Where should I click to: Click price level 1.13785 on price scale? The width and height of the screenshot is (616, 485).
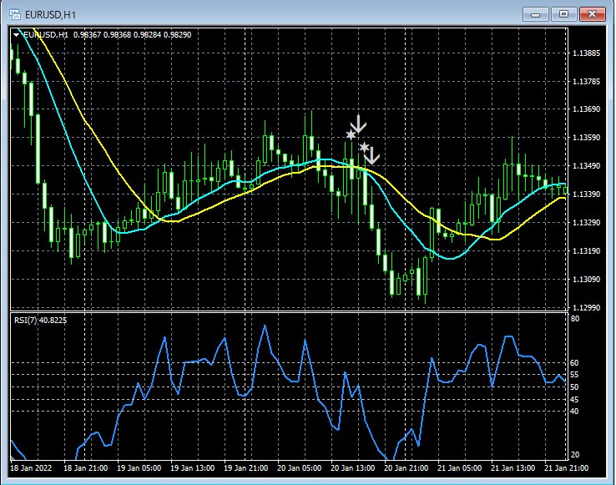click(587, 81)
